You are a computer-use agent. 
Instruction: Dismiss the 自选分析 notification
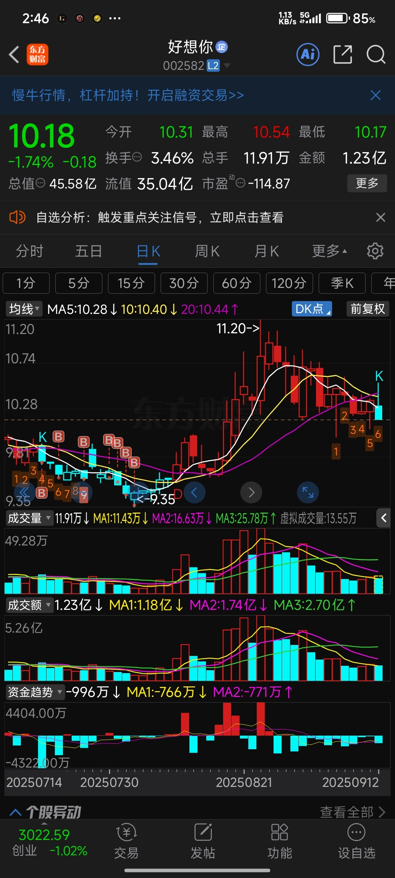pos(380,217)
